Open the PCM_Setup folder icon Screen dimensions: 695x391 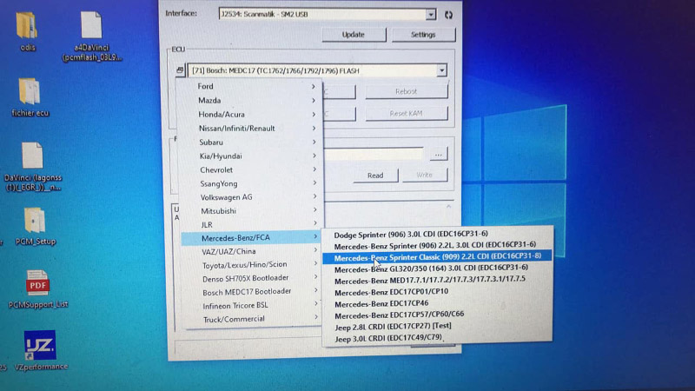click(35, 220)
